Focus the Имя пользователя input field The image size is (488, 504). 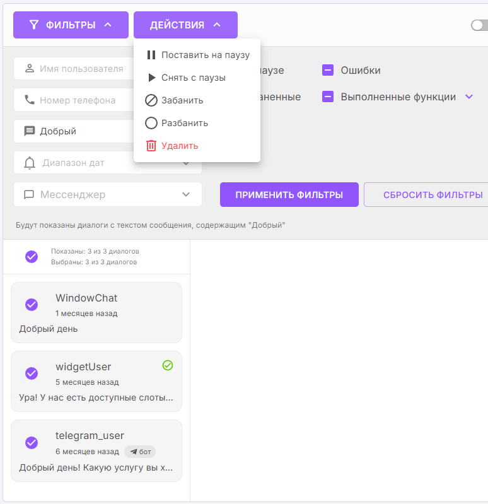81,69
